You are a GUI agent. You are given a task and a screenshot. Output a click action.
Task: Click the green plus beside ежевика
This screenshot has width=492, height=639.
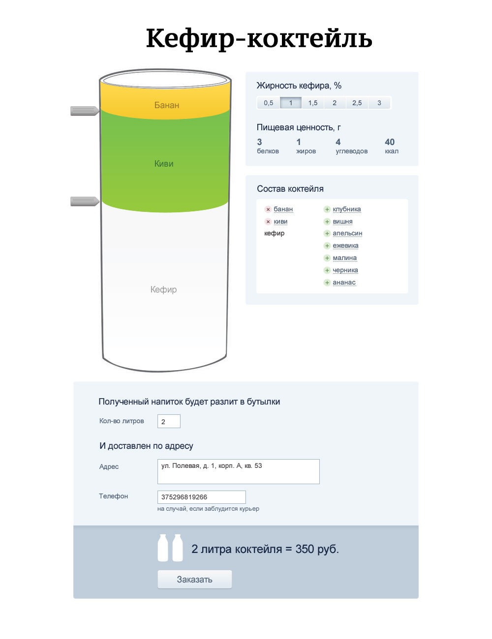click(x=327, y=246)
